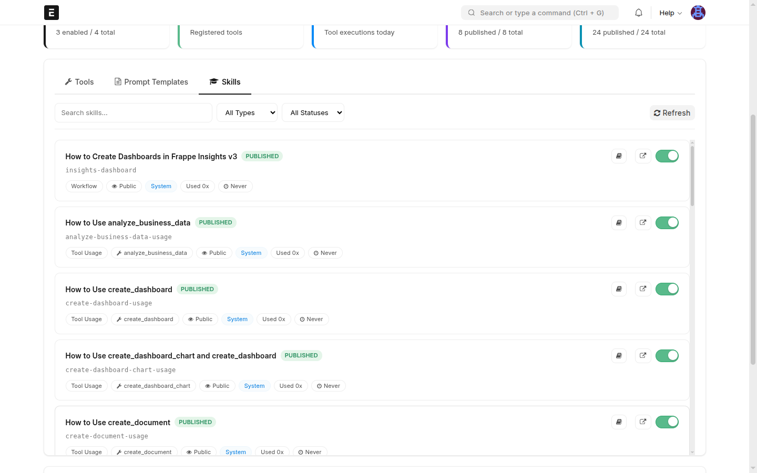The width and height of the screenshot is (757, 473).
Task: Click the notifications bell icon
Action: point(639,13)
